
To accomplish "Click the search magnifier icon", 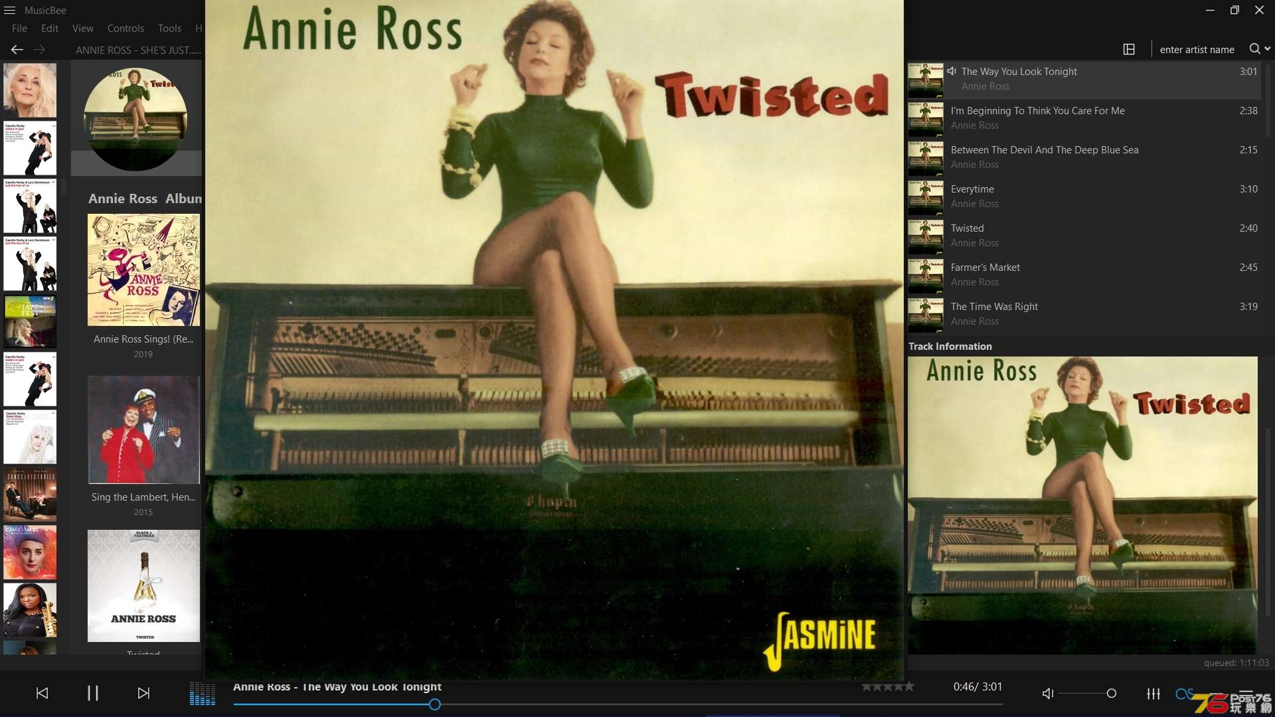I will pos(1254,49).
